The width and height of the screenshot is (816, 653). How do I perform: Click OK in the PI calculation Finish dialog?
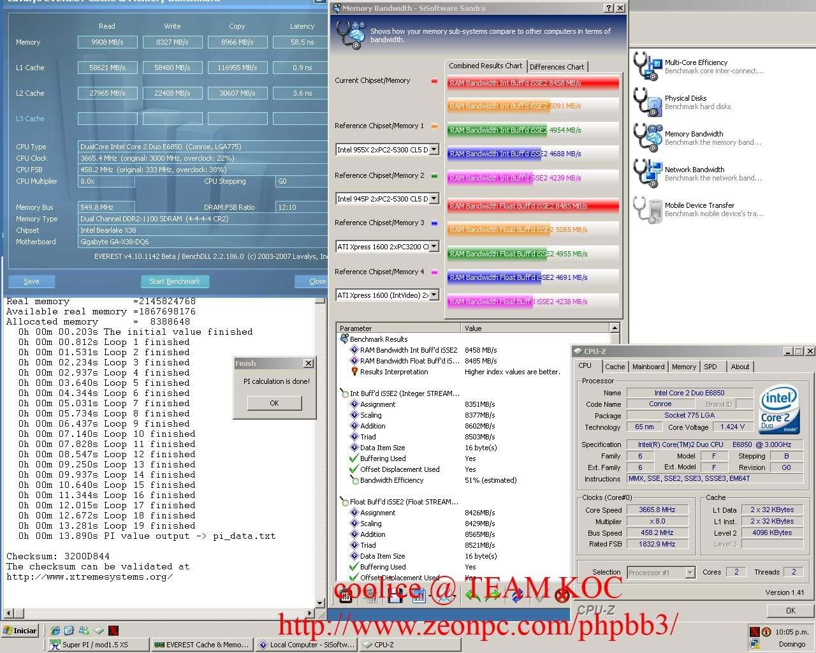[274, 403]
